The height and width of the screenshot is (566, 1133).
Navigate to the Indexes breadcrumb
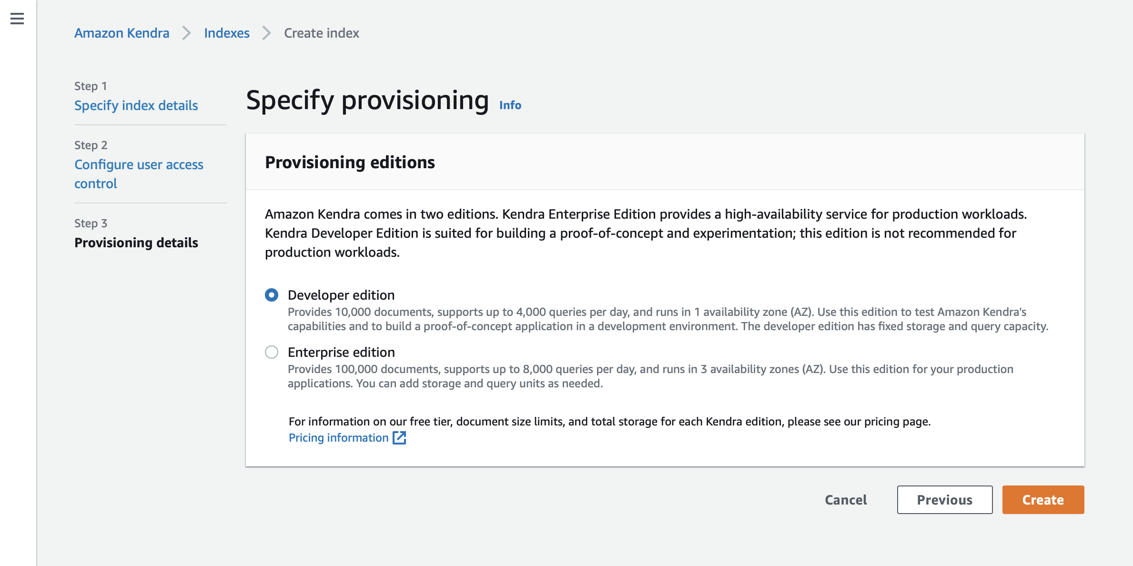227,33
